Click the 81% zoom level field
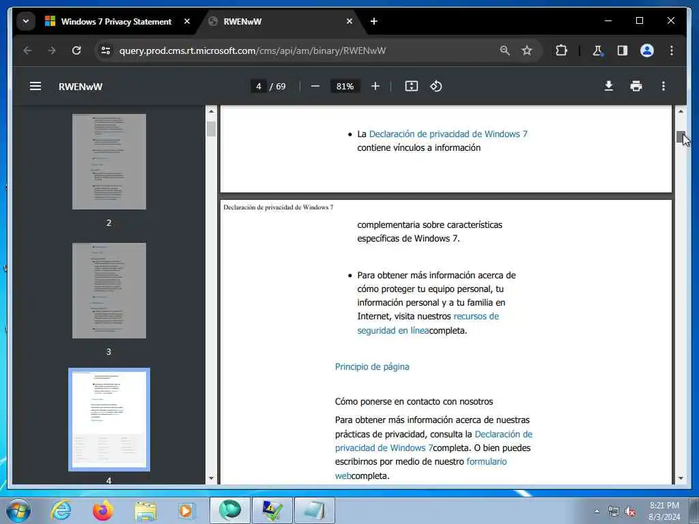 tap(345, 86)
